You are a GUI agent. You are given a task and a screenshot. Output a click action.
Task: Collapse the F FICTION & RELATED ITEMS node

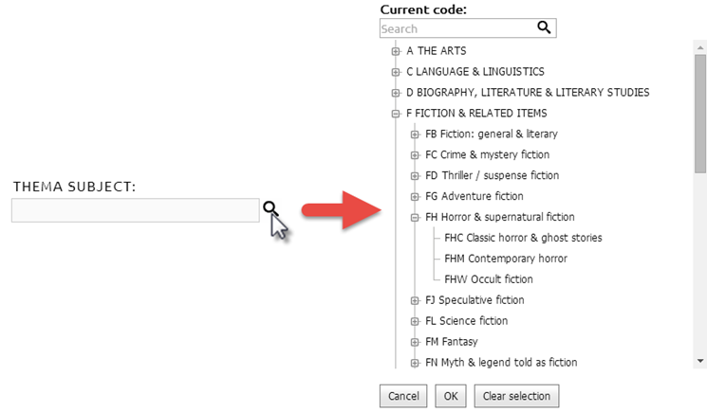coord(396,114)
